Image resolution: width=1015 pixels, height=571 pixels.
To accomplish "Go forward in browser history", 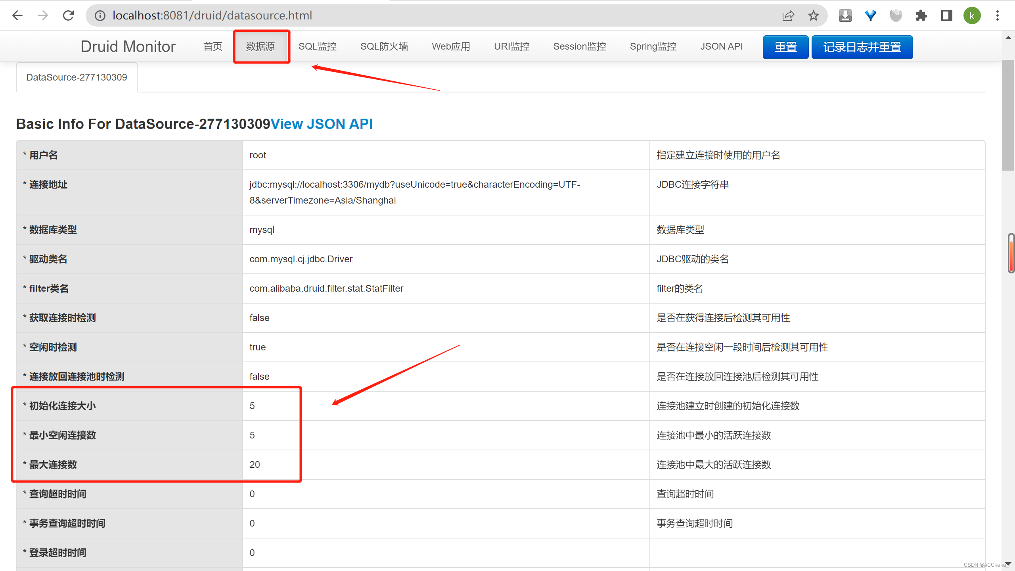I will point(43,15).
